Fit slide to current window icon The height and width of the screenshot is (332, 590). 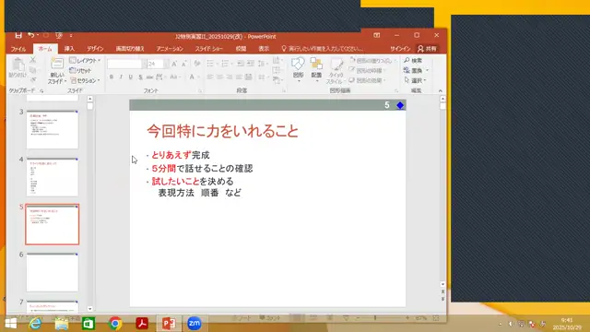[x=436, y=318]
